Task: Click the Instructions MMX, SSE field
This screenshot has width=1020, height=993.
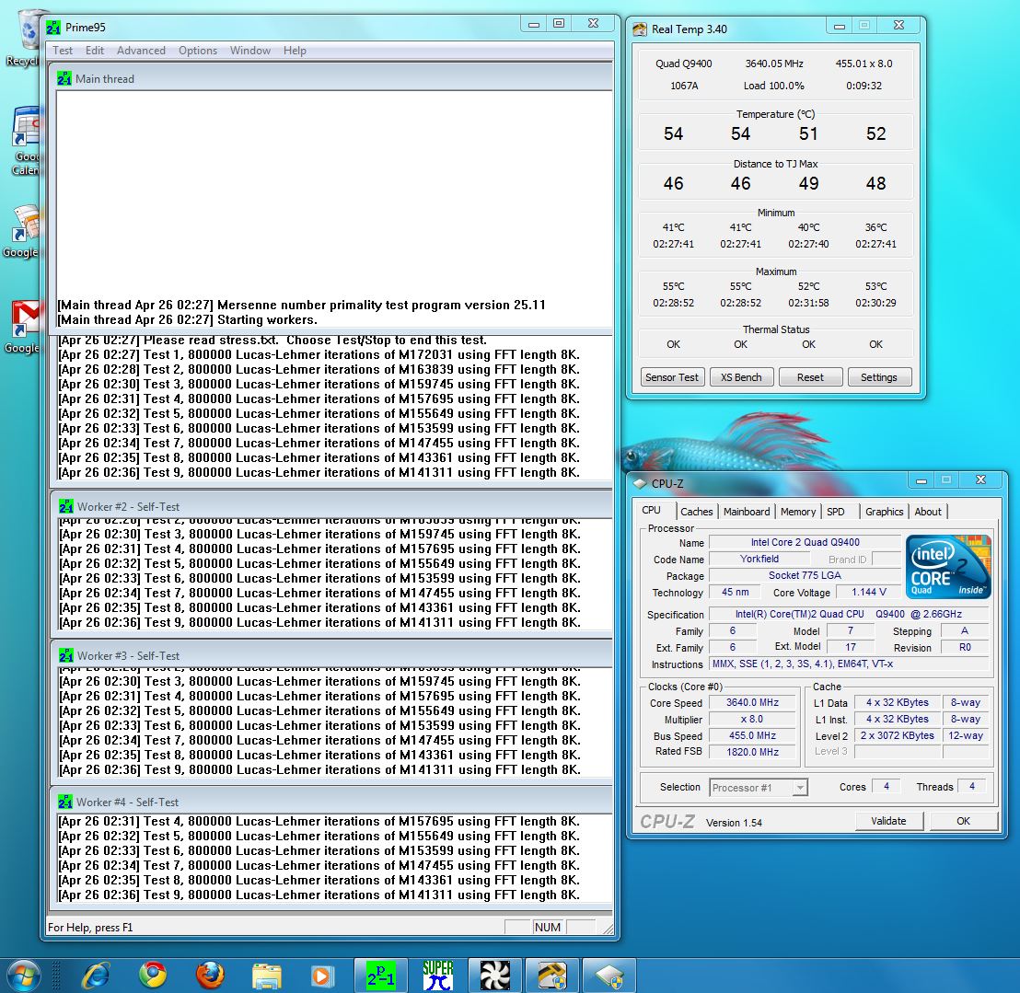Action: [x=849, y=664]
